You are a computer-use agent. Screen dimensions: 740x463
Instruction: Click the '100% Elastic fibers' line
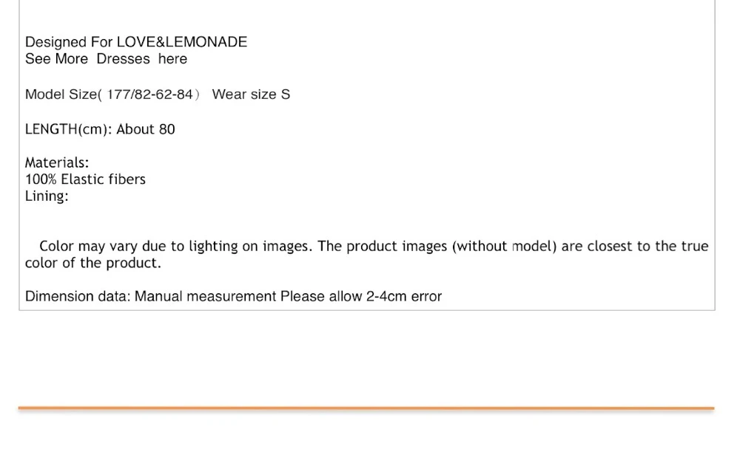point(85,179)
